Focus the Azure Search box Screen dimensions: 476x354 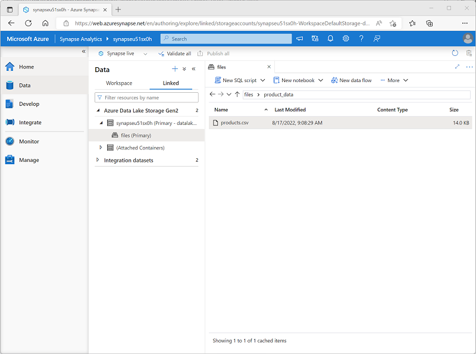click(226, 39)
